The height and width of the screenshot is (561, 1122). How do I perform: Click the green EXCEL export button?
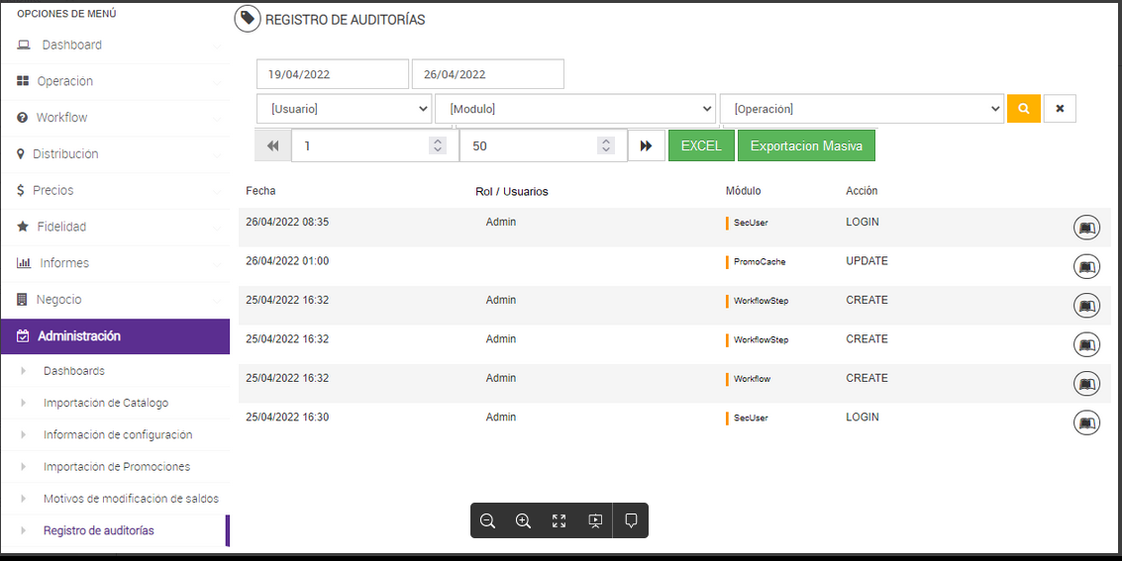point(701,145)
